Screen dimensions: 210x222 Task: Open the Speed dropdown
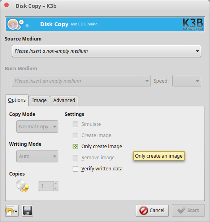(187, 81)
